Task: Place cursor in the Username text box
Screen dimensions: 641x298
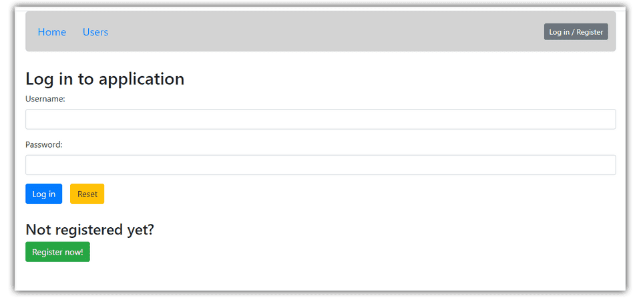Action: click(x=320, y=119)
